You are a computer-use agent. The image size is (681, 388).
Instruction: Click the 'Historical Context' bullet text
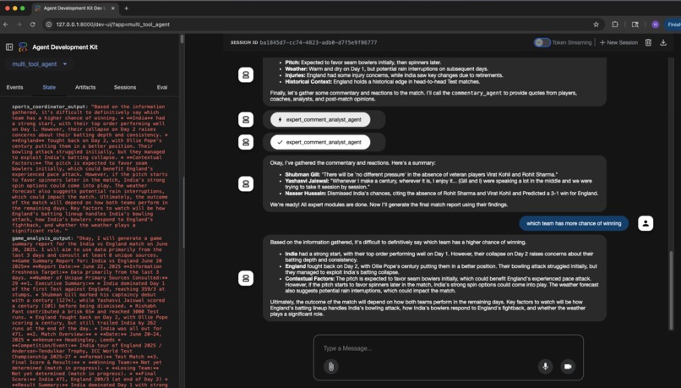point(383,82)
